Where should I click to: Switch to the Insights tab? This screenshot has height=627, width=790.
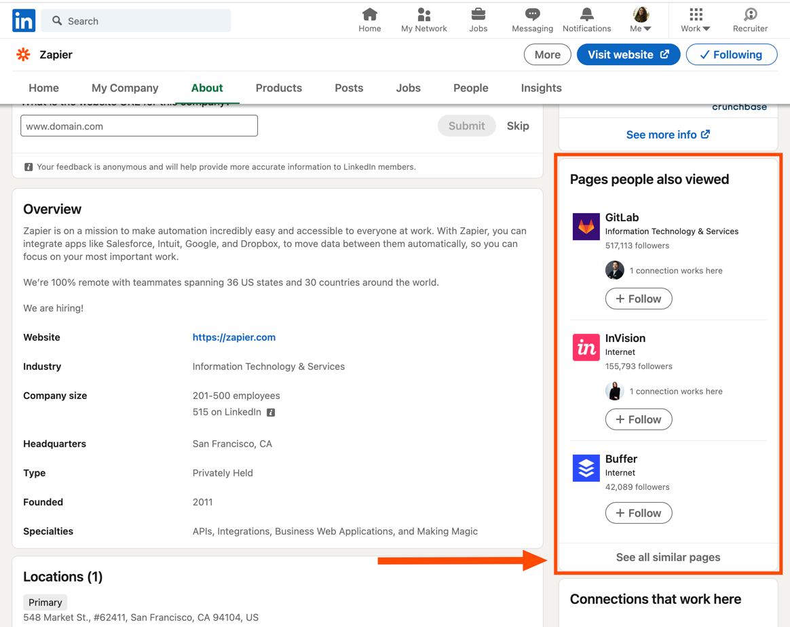(x=541, y=88)
